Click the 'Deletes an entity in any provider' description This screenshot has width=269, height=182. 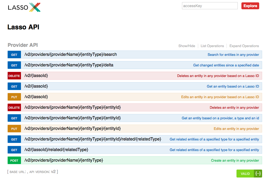[234, 108]
